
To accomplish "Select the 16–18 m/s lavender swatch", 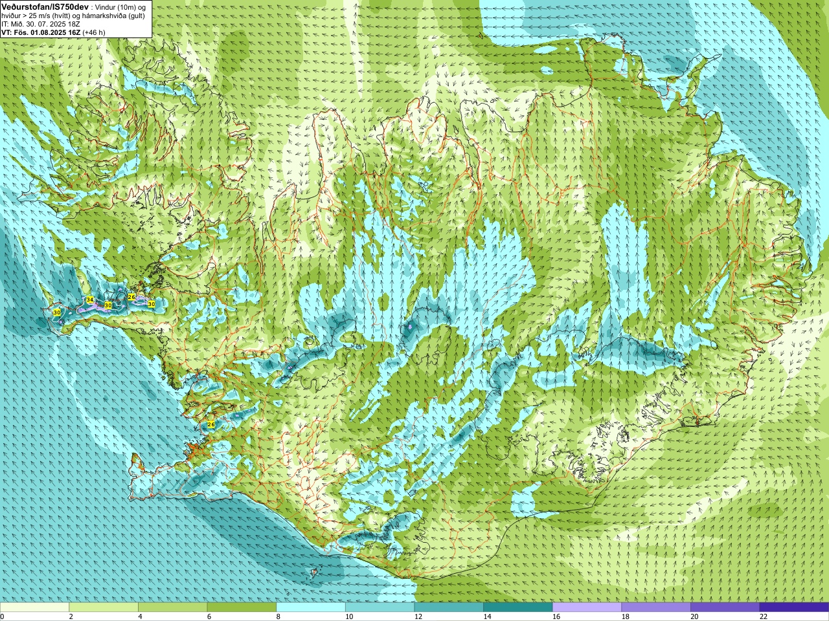I will [x=587, y=607].
